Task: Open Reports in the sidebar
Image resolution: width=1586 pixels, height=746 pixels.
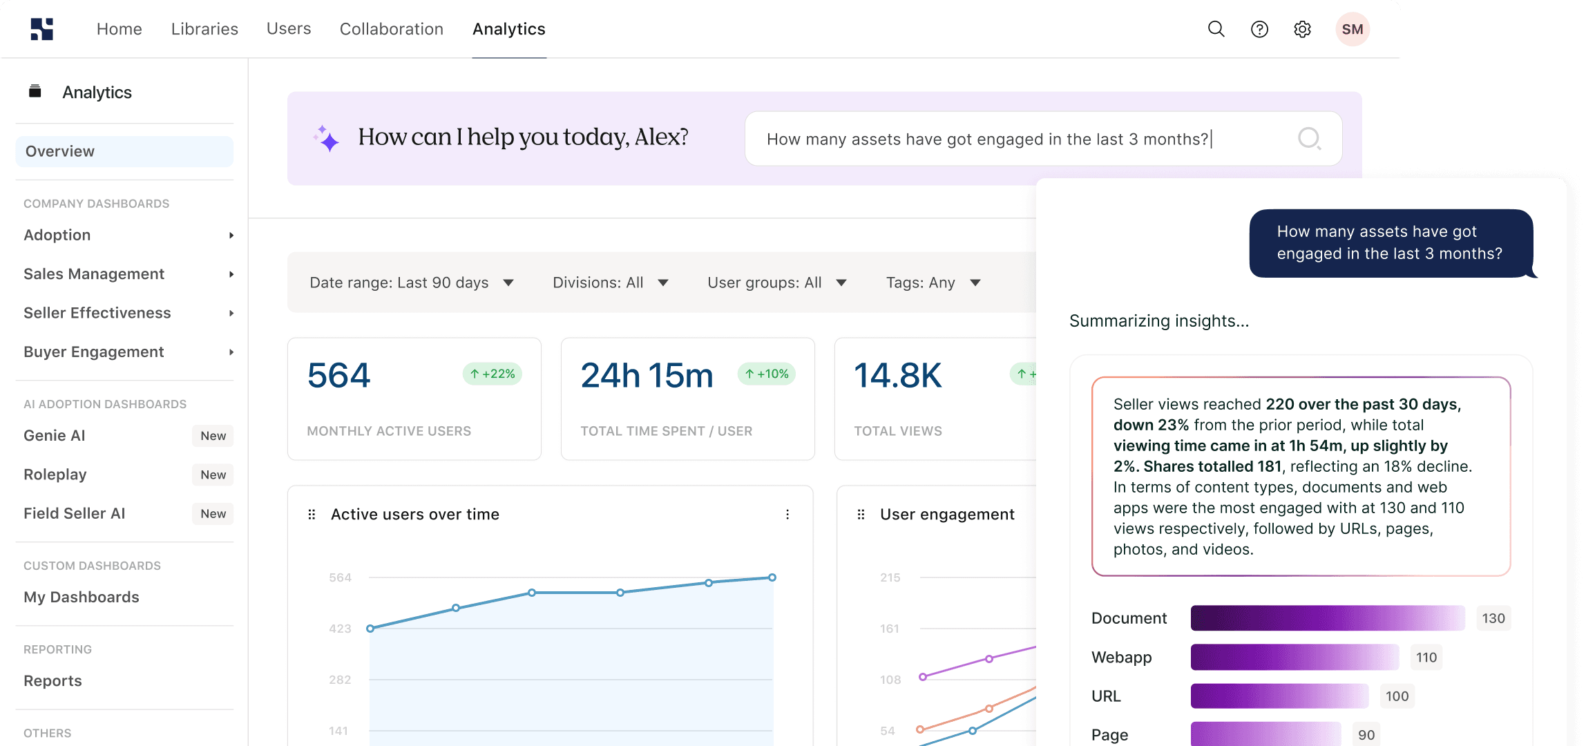Action: click(52, 681)
